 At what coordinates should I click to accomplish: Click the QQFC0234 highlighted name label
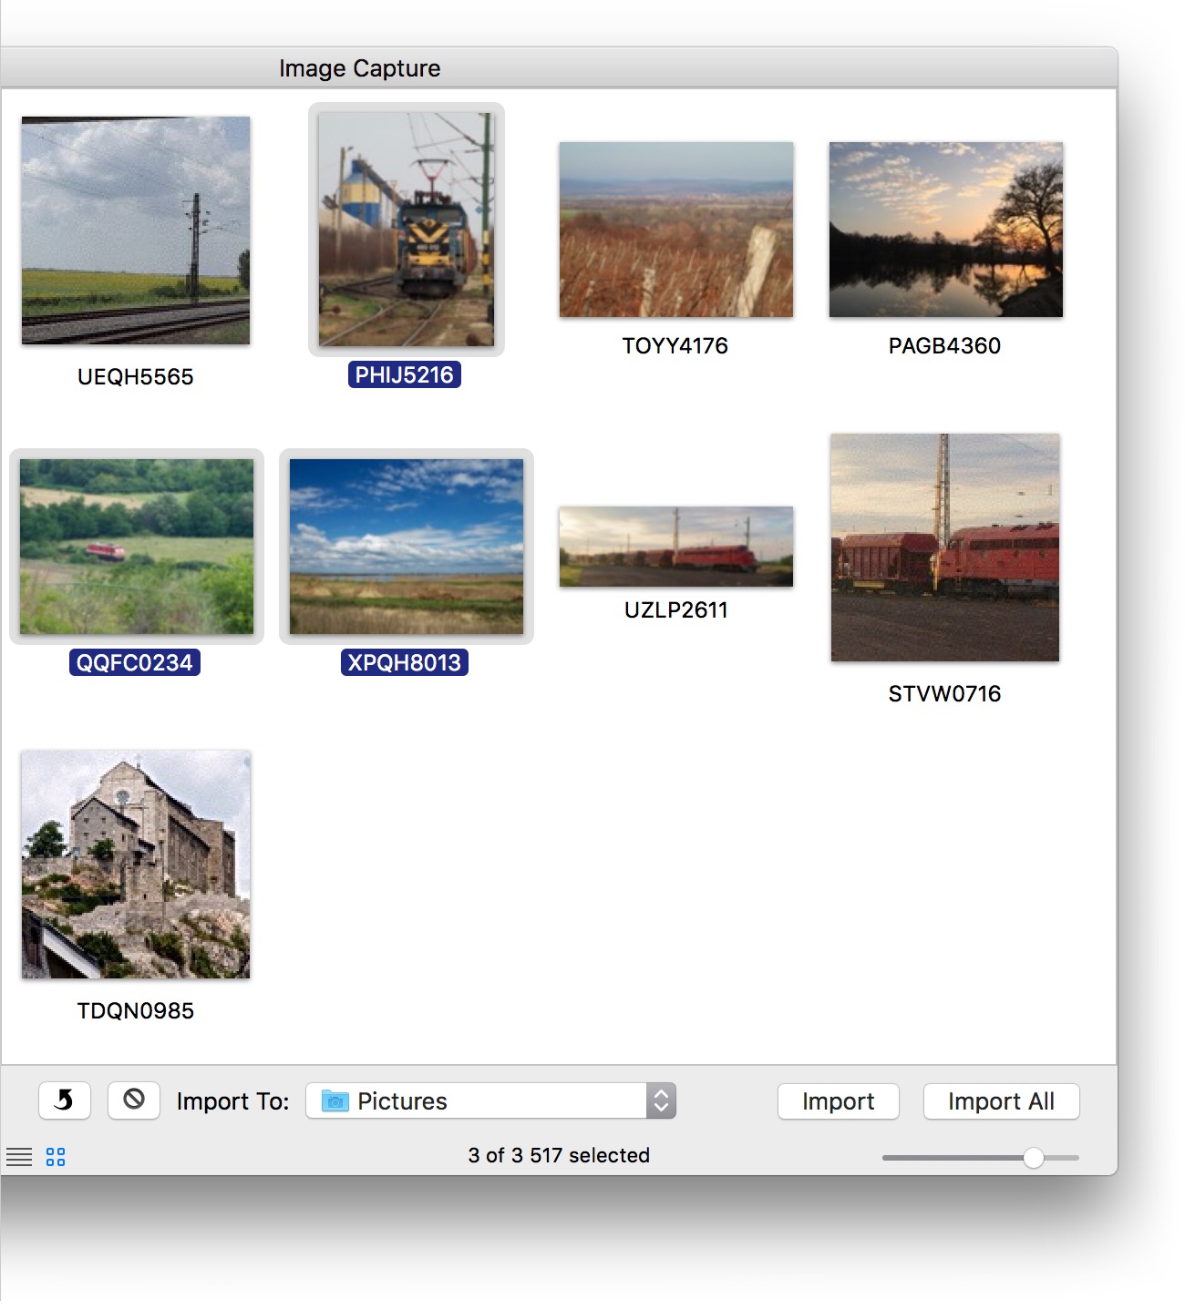click(x=135, y=662)
